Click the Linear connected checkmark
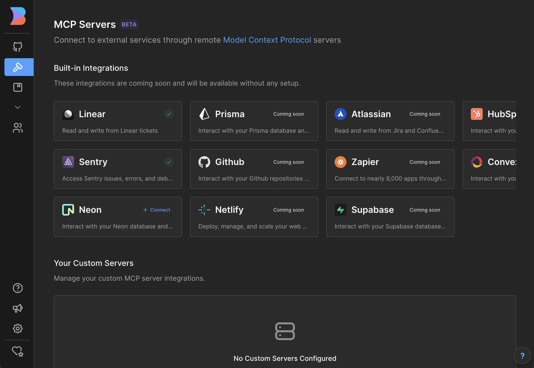 point(169,114)
